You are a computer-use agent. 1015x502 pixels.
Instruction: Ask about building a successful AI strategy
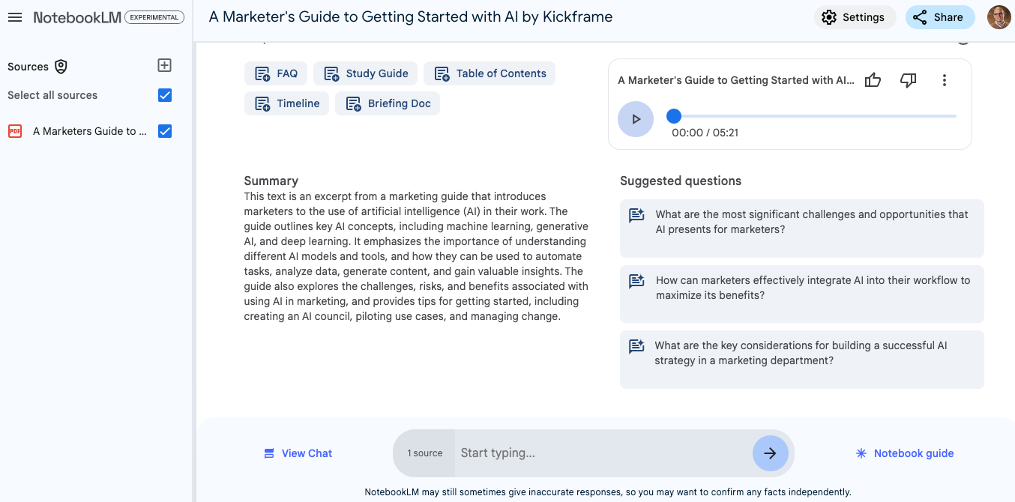tap(802, 360)
